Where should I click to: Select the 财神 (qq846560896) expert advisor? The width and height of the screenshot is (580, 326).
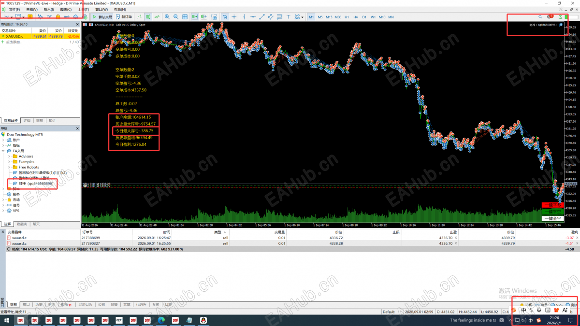[x=35, y=184]
